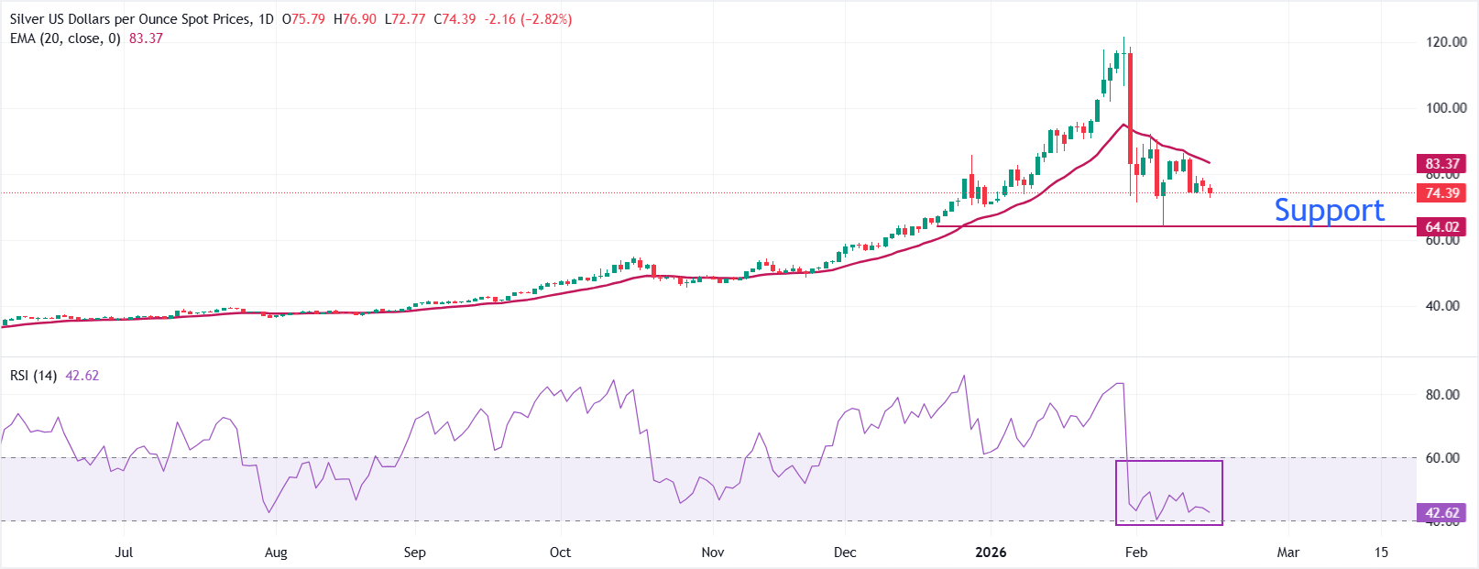Click the closing value C74.39 in header
1479x569 pixels.
(x=455, y=19)
